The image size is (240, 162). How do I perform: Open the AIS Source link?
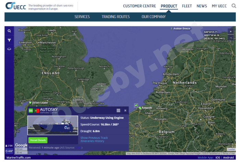click(x=78, y=148)
